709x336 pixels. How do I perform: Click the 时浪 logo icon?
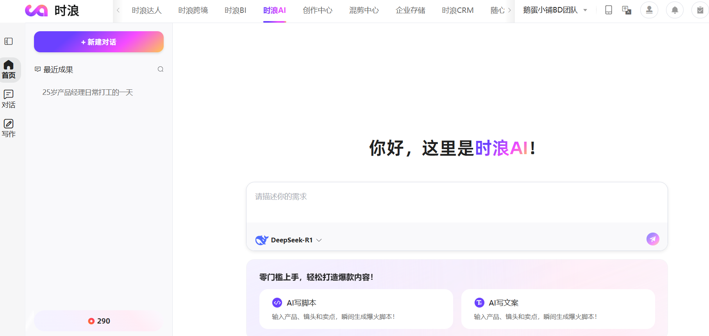(36, 11)
